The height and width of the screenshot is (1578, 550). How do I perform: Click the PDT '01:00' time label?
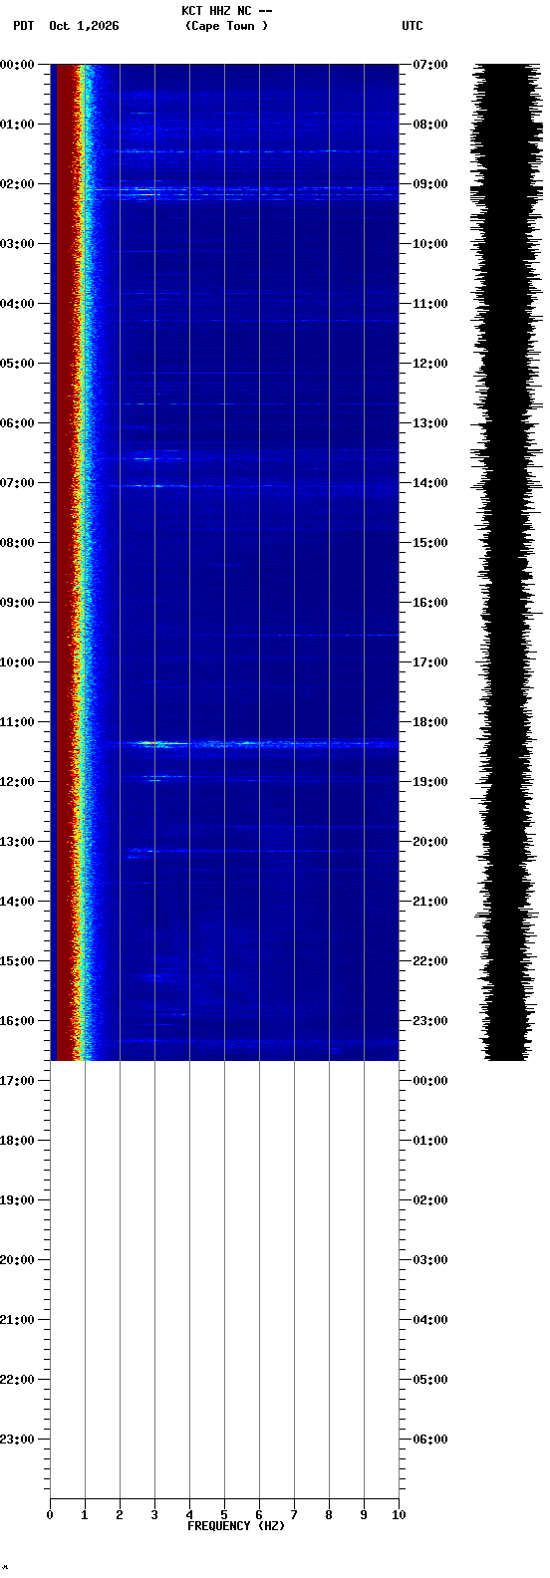click(x=17, y=125)
